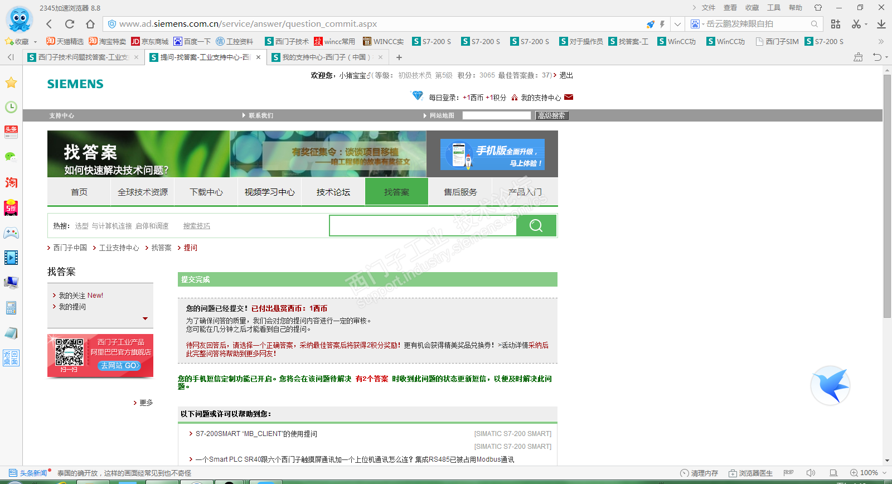The image size is (892, 484).
Task: Open a new tab with plus icon
Action: coord(399,57)
